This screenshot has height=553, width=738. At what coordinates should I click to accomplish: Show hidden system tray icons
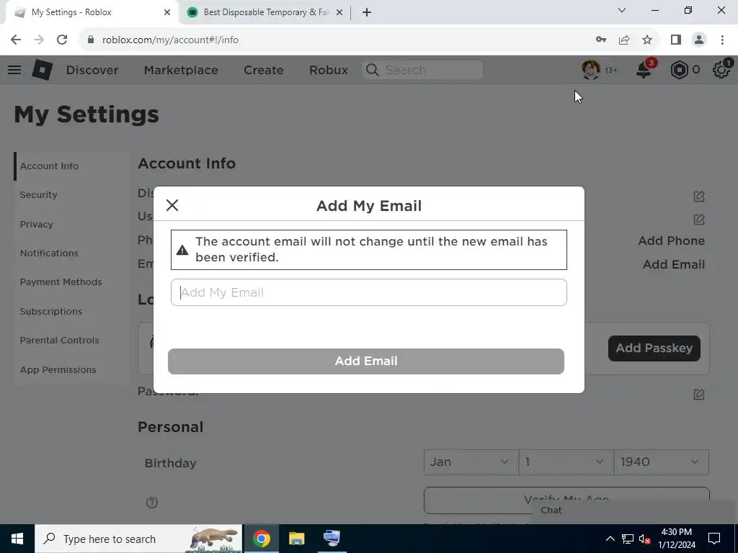[x=610, y=539]
